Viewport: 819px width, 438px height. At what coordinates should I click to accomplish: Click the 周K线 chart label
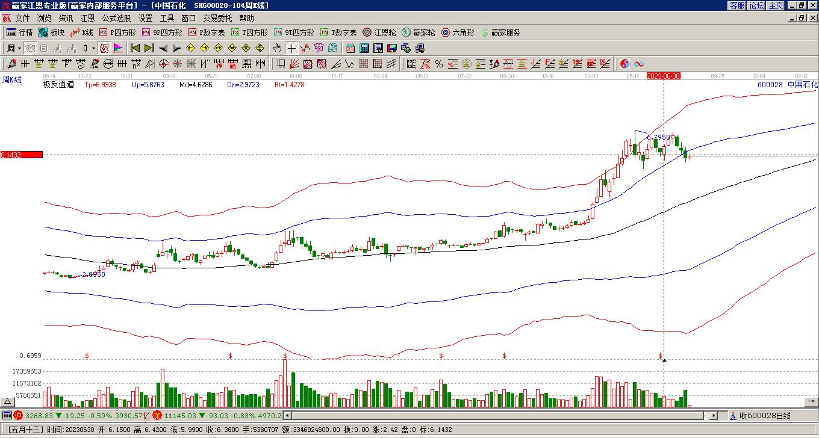12,79
